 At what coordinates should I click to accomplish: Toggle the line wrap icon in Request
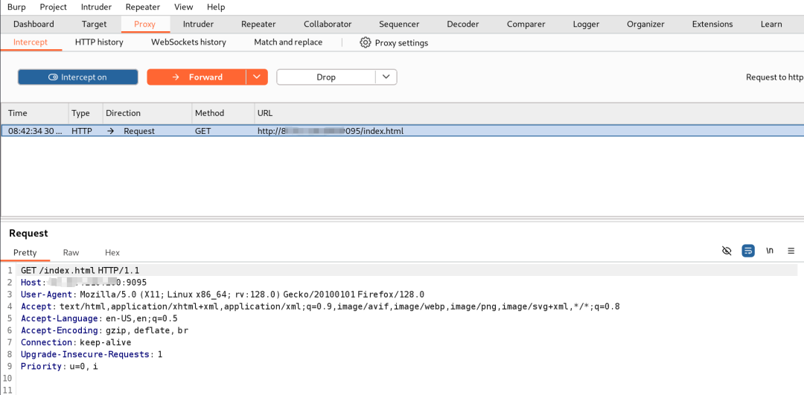pyautogui.click(x=748, y=251)
